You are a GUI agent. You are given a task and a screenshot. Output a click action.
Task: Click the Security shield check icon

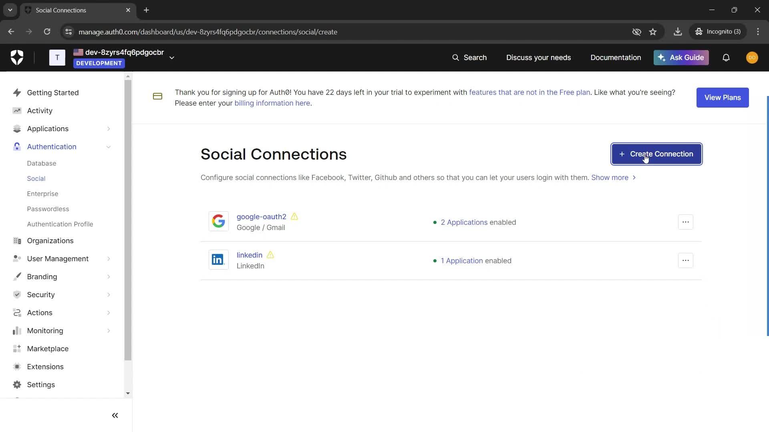(17, 295)
